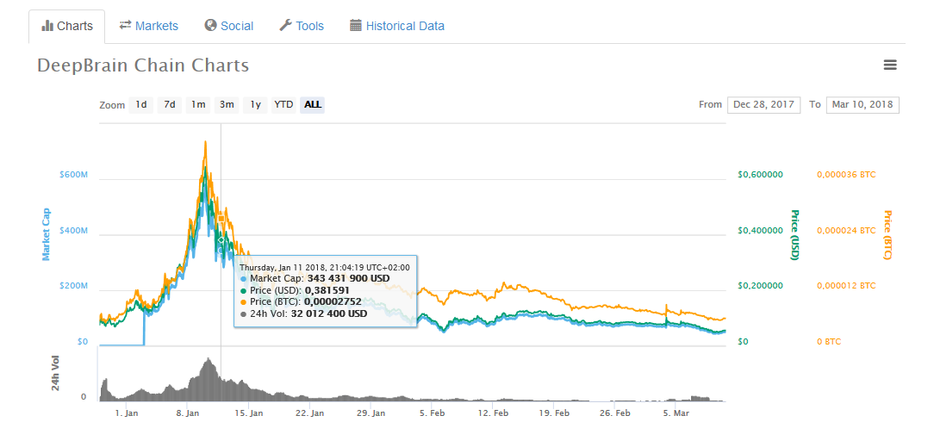Image resolution: width=934 pixels, height=422 pixels.
Task: Click the bar chart icon on Charts tab
Action: (x=47, y=26)
